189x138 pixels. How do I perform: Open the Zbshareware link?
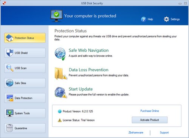click(x=136, y=132)
